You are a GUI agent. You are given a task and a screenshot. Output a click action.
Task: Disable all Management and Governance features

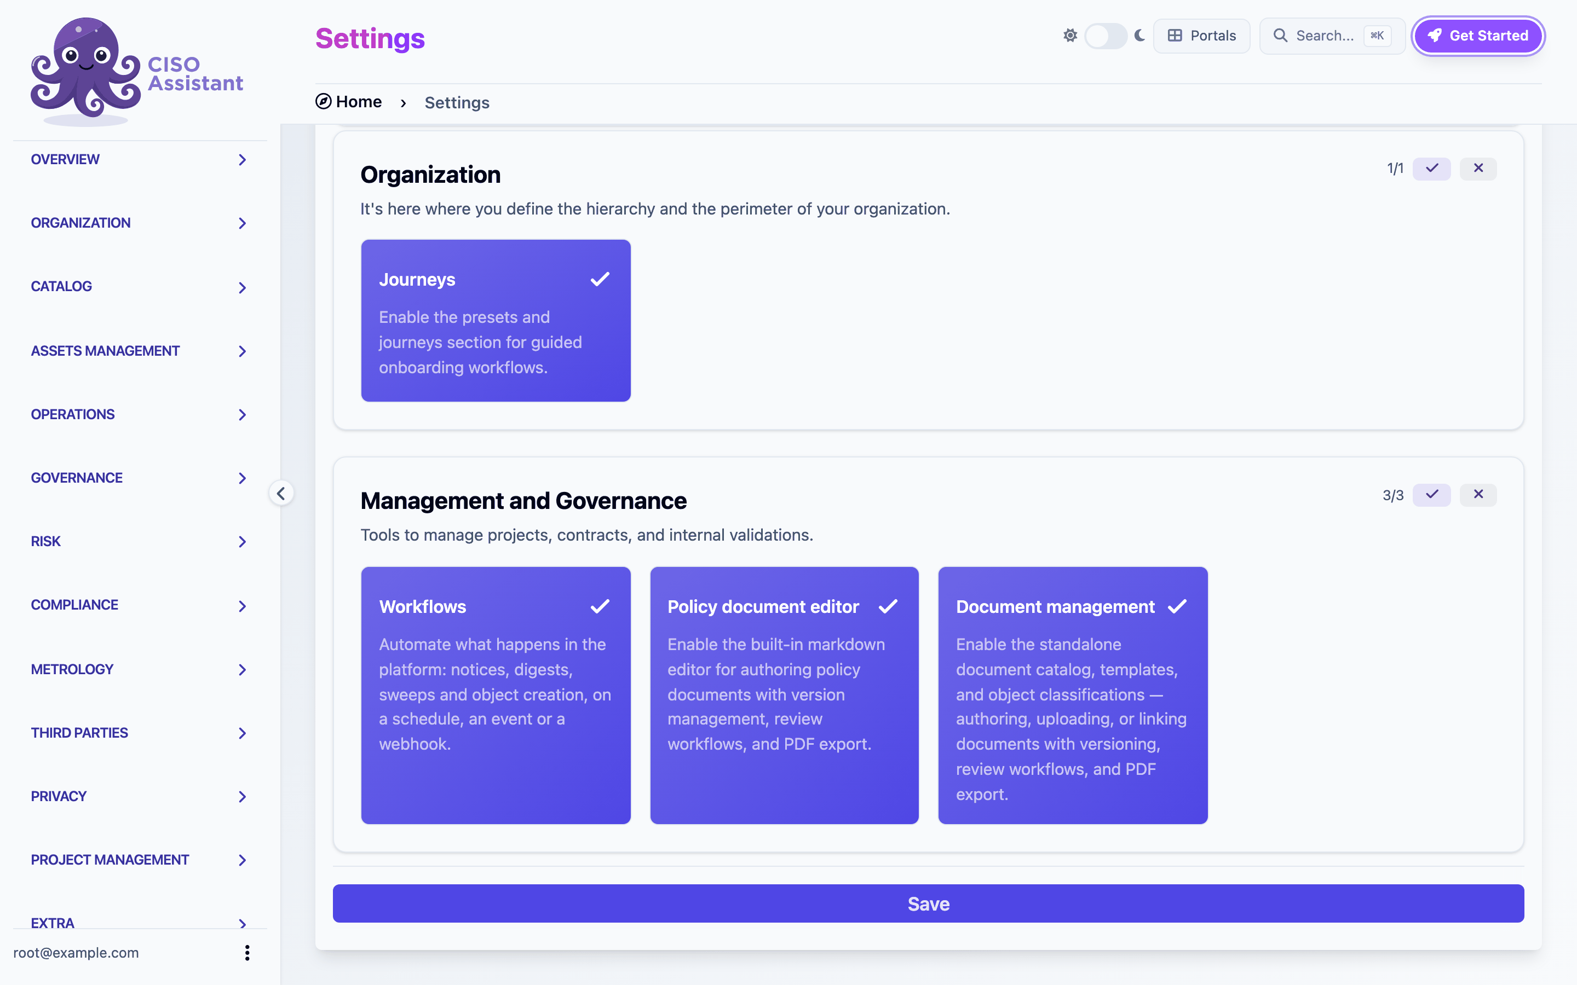click(x=1478, y=495)
